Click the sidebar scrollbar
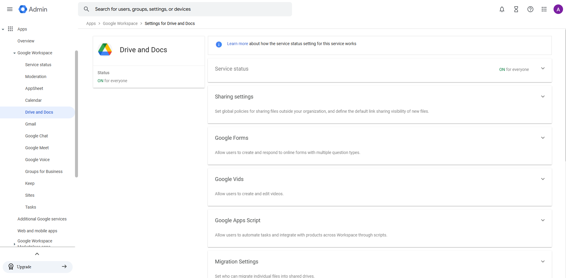Image resolution: width=566 pixels, height=278 pixels. click(x=76, y=114)
